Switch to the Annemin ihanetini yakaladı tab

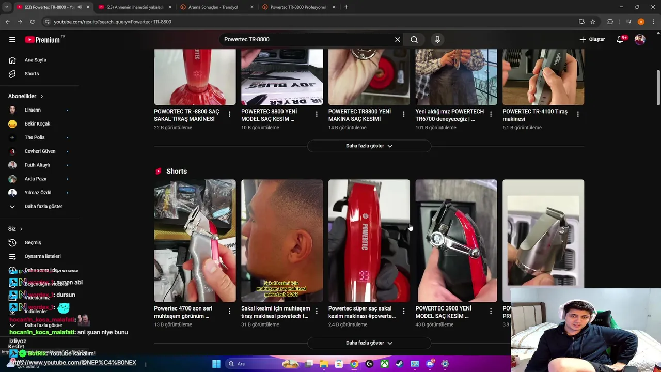[134, 7]
